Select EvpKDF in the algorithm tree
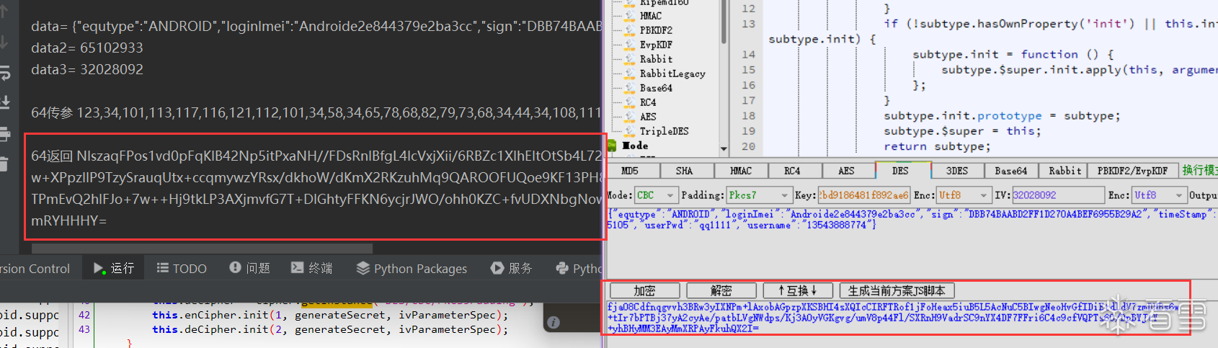Screen dimensions: 1218x348 click(656, 45)
